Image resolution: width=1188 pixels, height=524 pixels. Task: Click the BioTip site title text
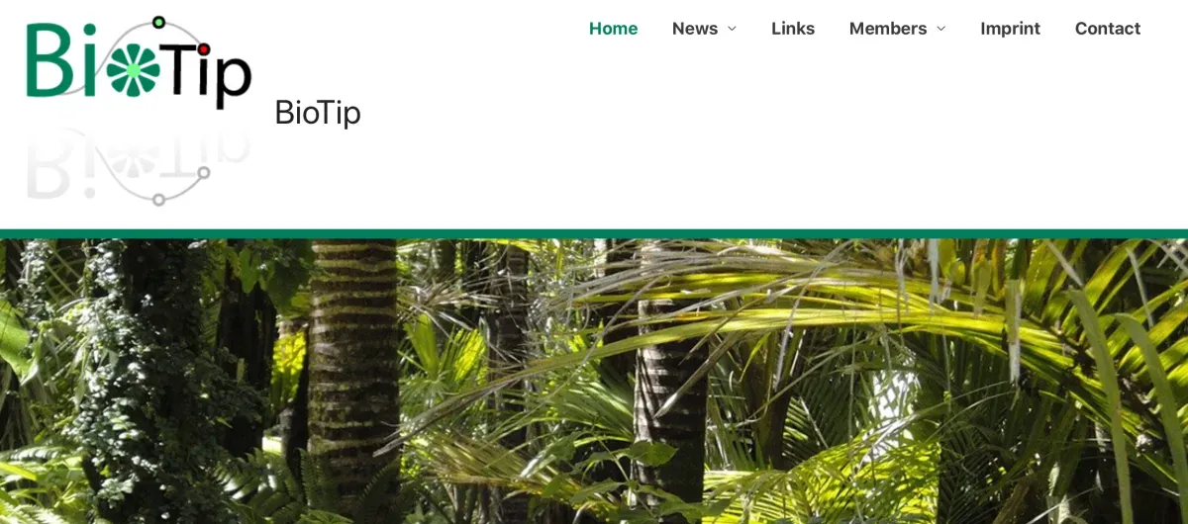click(x=318, y=113)
